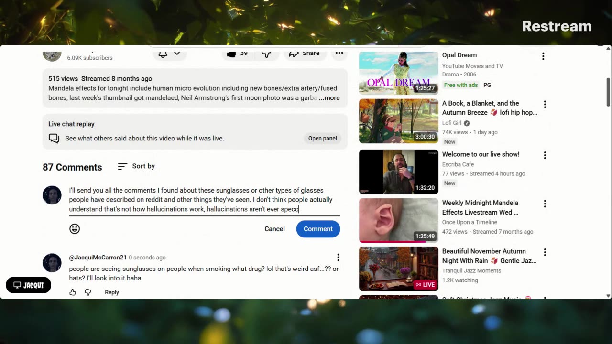
Task: Open the video's more actions menu
Action: point(339,53)
